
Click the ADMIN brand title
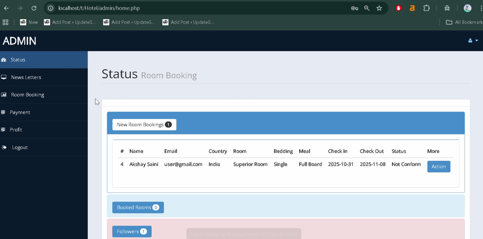(19, 41)
